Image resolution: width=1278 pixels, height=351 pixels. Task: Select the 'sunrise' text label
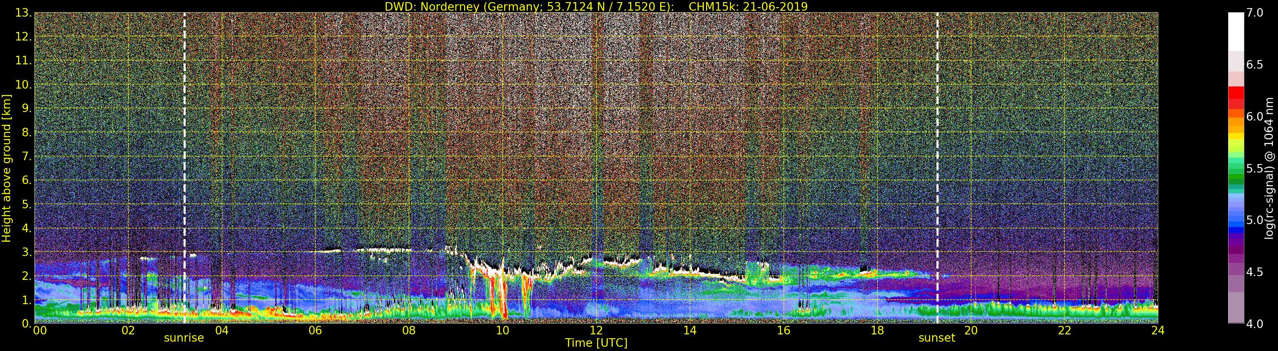pyautogui.click(x=184, y=338)
